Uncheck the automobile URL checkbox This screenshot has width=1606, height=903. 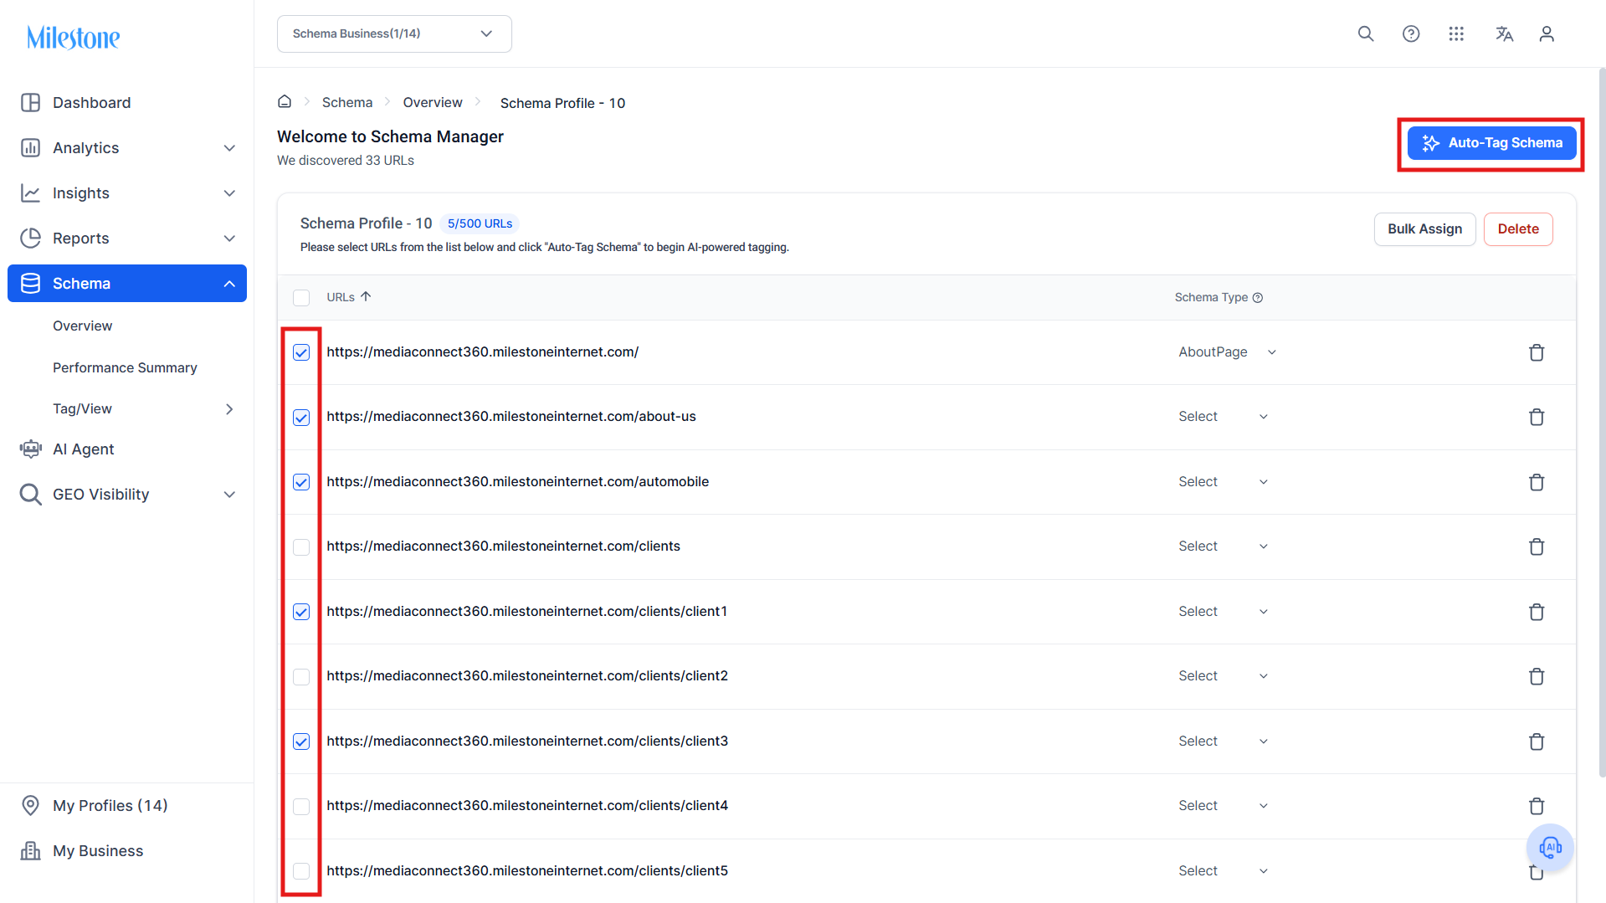coord(301,482)
